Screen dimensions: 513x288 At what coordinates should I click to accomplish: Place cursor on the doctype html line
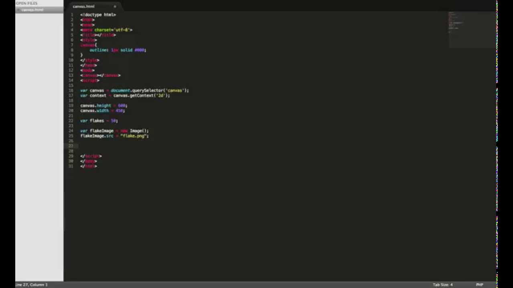coord(98,15)
